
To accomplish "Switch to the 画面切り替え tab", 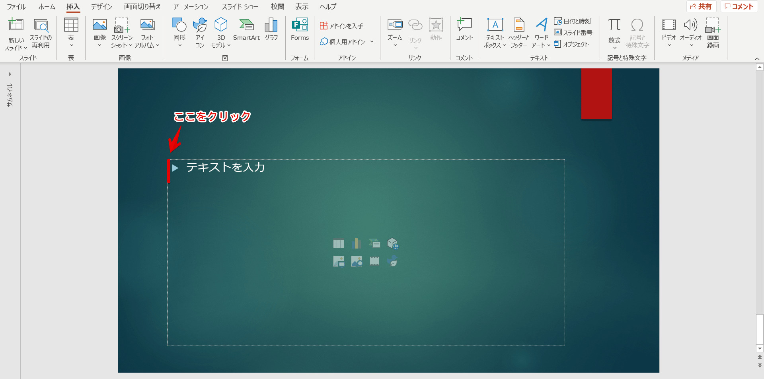I will pos(142,7).
